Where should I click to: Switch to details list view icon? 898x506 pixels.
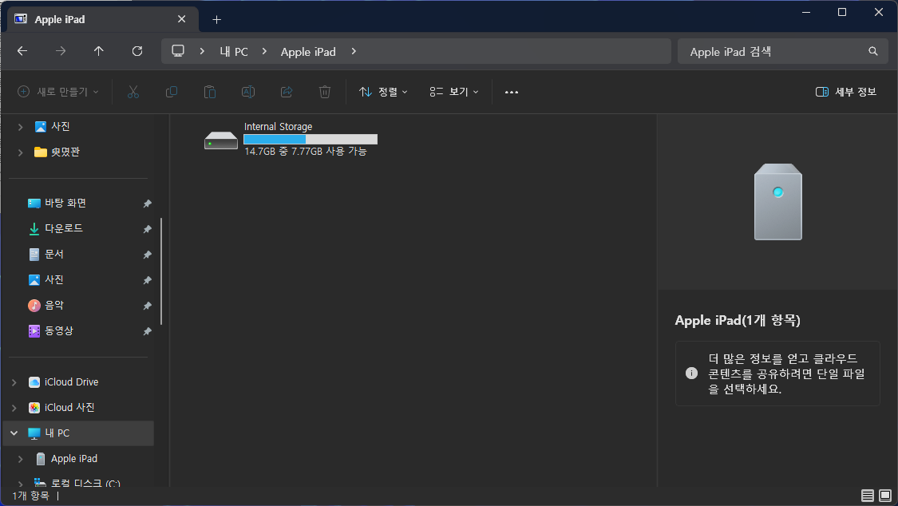(x=868, y=495)
